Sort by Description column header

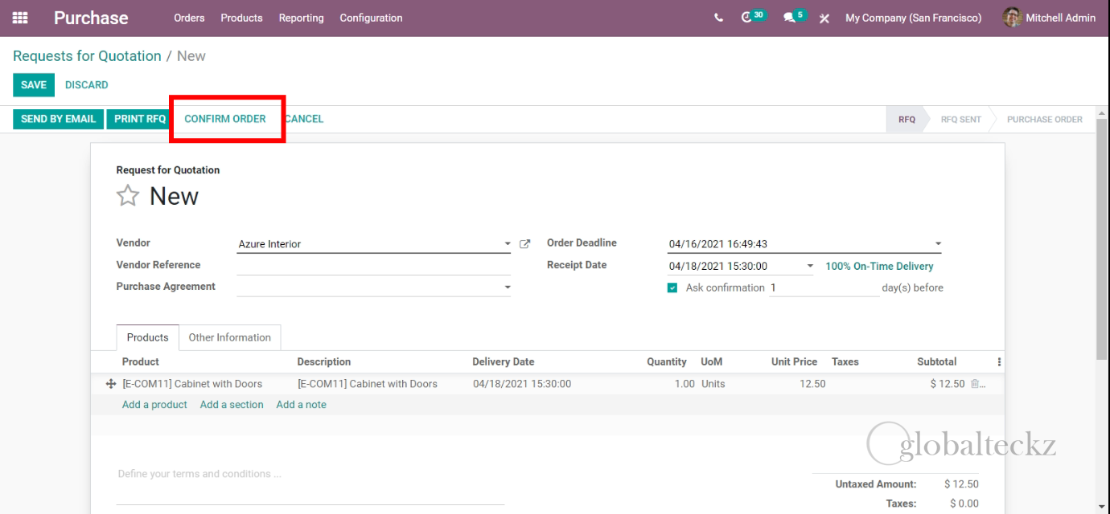pos(324,362)
